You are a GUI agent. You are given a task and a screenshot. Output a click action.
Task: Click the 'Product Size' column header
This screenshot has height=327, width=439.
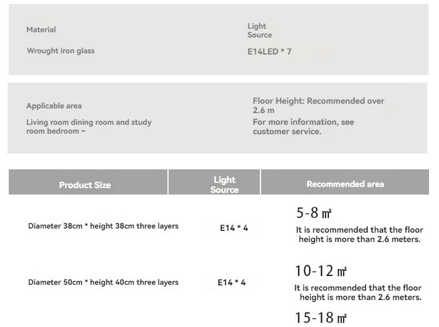coord(85,185)
